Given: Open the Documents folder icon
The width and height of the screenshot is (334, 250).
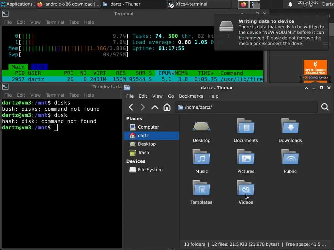Looking at the screenshot, I should click(x=246, y=127).
